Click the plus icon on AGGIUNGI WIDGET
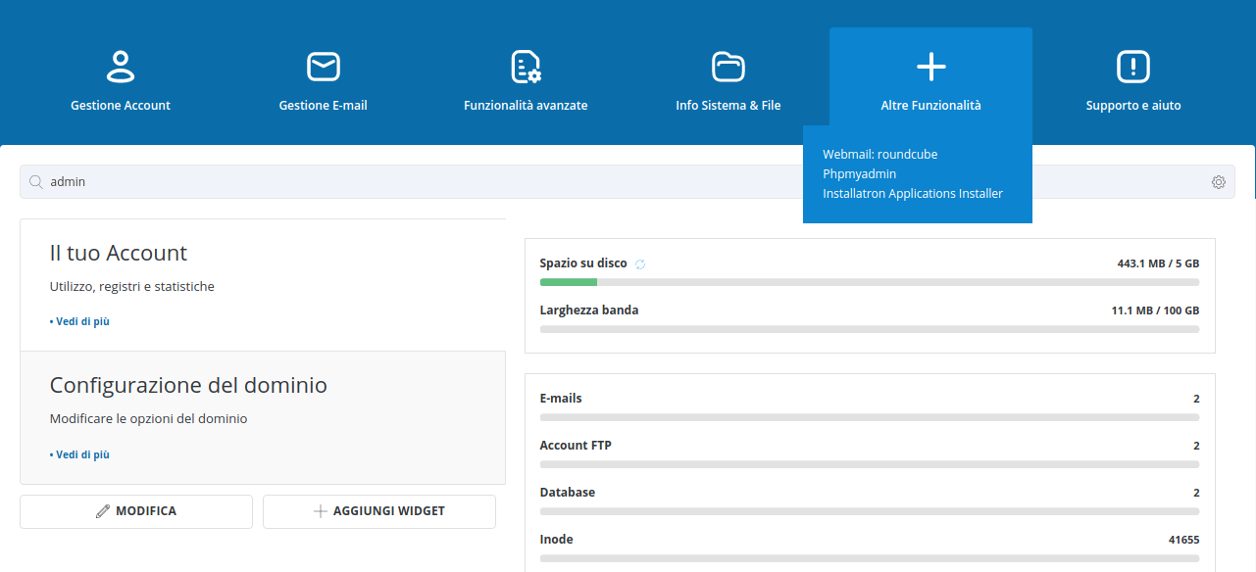Screen dimensions: 1256x572 pos(320,511)
